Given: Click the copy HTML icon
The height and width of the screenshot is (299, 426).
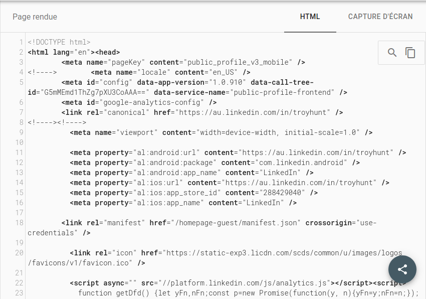Looking at the screenshot, I should click(410, 53).
